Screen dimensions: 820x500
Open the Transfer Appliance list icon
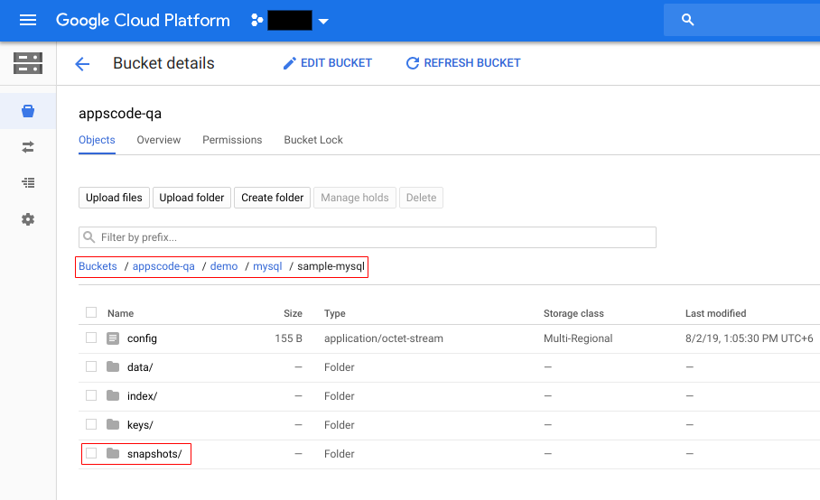coord(28,182)
